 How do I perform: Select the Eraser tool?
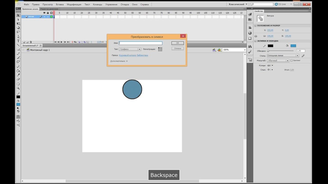(x=18, y=79)
